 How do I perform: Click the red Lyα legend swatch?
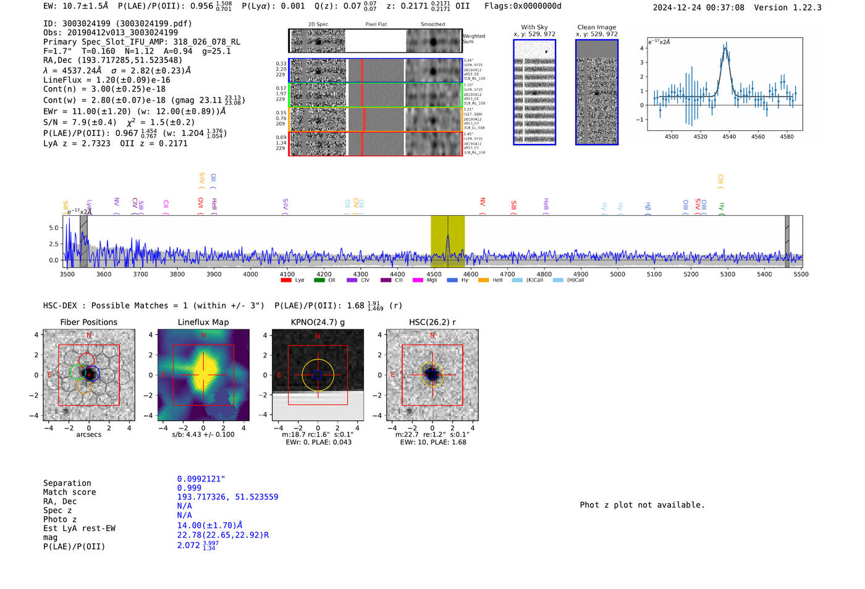pyautogui.click(x=286, y=280)
